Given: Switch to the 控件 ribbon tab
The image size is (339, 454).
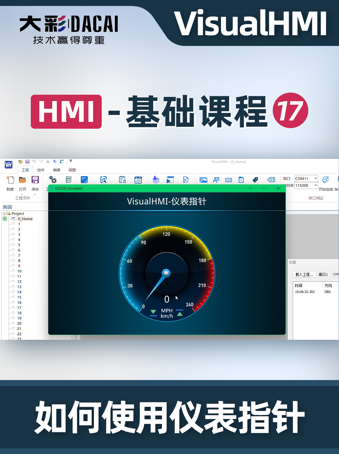Looking at the screenshot, I should [40, 170].
